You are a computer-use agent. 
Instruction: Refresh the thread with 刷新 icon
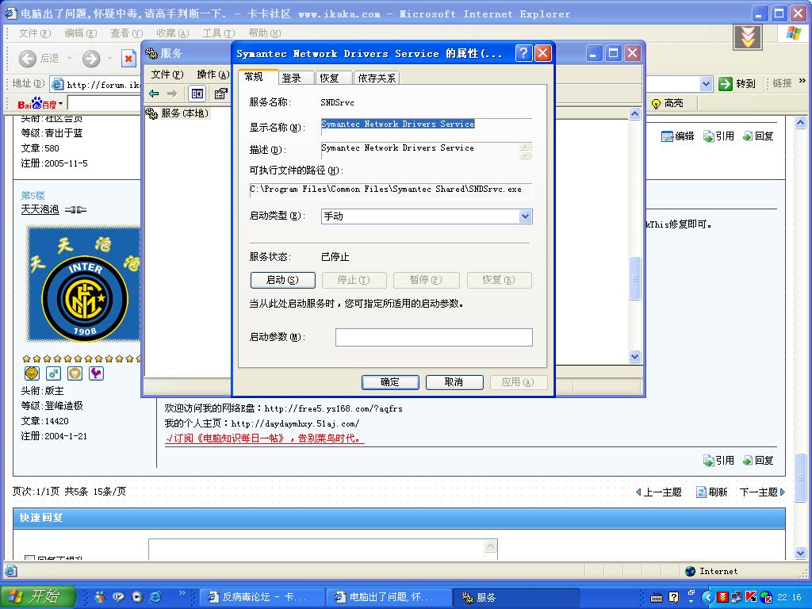[x=711, y=492]
